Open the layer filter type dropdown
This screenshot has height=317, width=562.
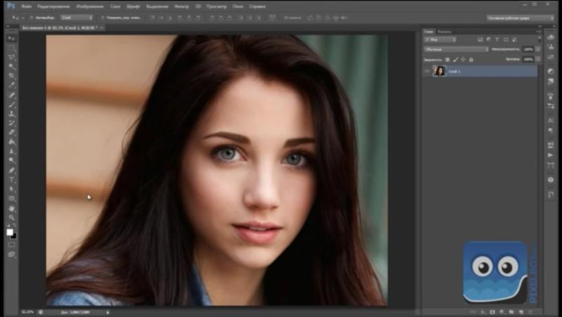440,40
